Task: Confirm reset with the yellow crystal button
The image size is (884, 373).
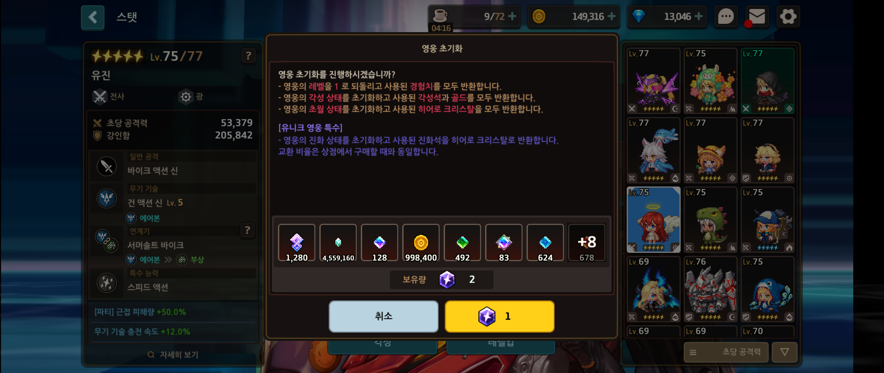Action: tap(500, 316)
